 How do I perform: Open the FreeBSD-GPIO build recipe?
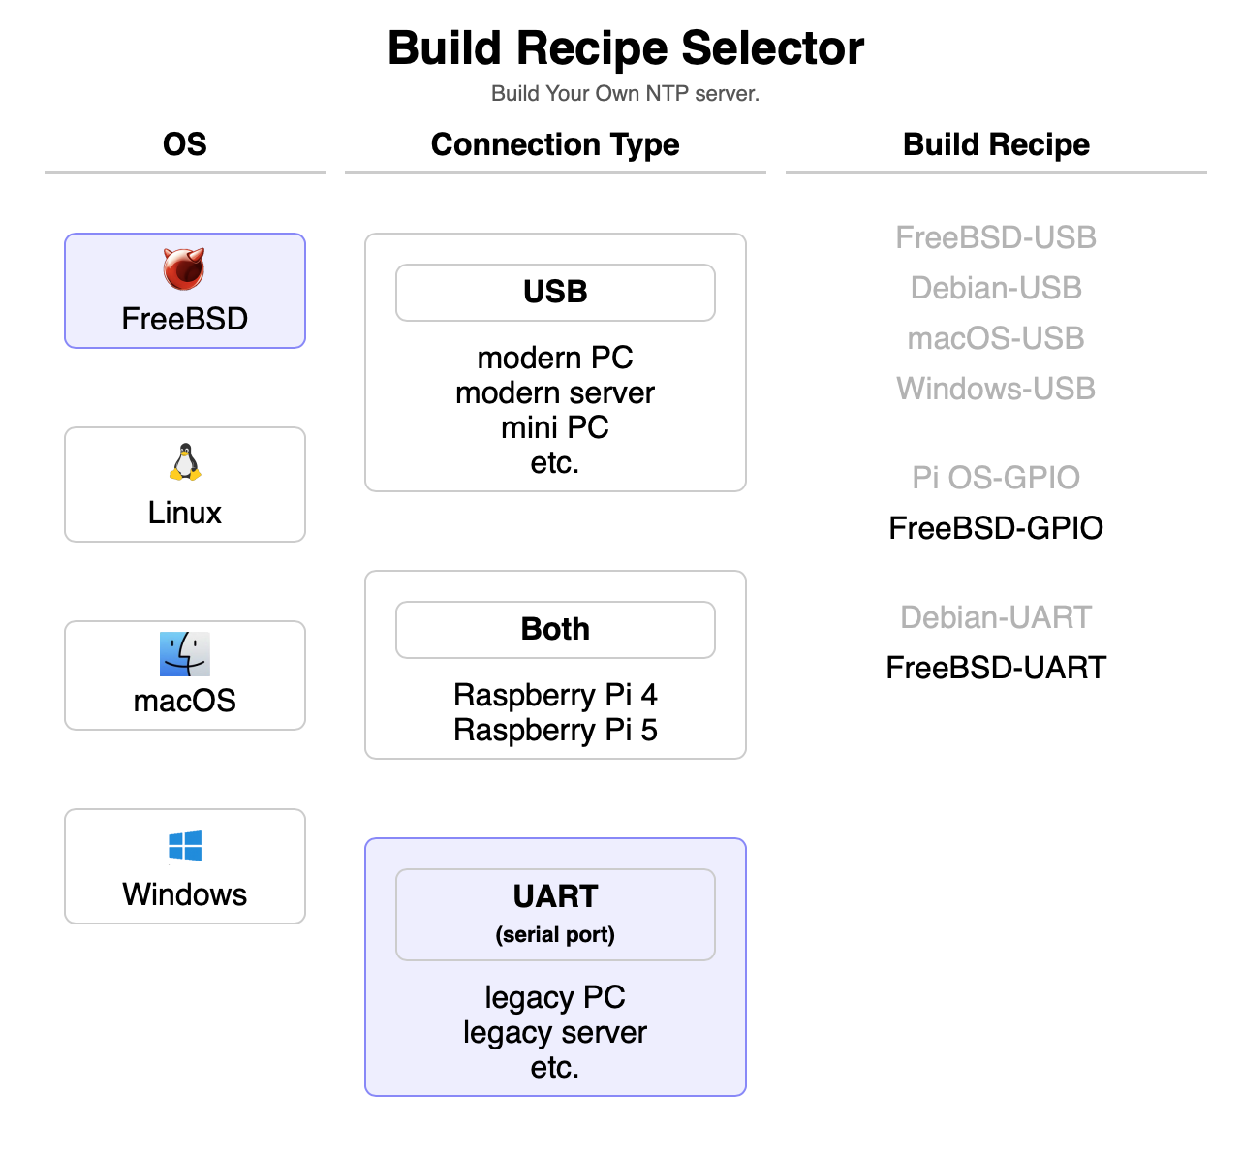pos(996,528)
